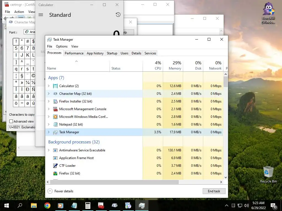Expand the Task Manager process entry
Viewport: 282px width, 211px height.
point(48,132)
